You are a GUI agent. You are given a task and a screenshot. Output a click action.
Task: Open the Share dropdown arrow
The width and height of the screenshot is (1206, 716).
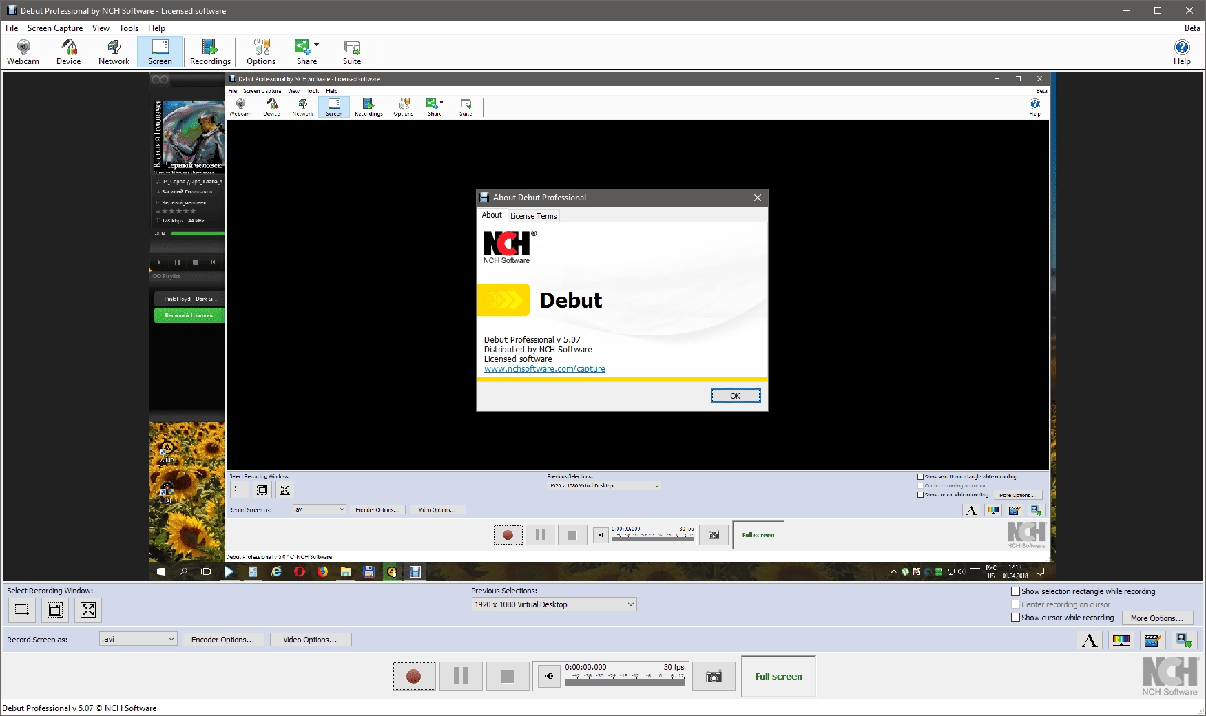tap(317, 45)
